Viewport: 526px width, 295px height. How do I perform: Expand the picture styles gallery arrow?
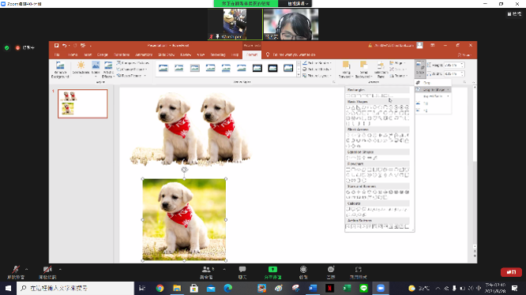[299, 76]
